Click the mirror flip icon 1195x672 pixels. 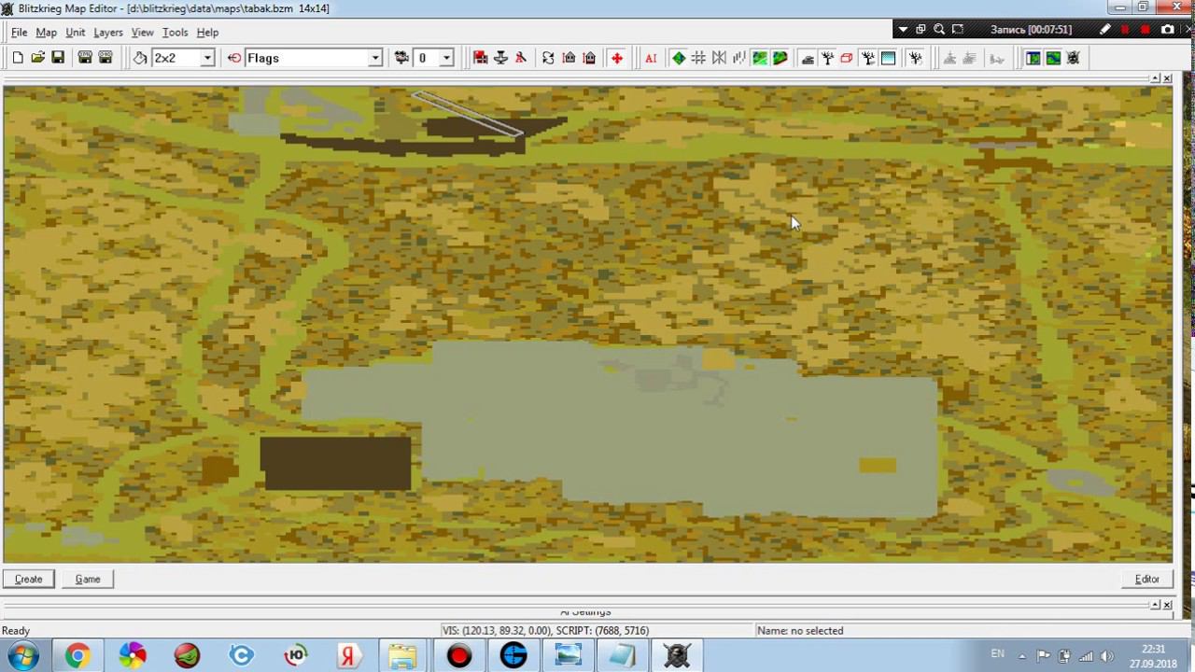pyautogui.click(x=719, y=58)
